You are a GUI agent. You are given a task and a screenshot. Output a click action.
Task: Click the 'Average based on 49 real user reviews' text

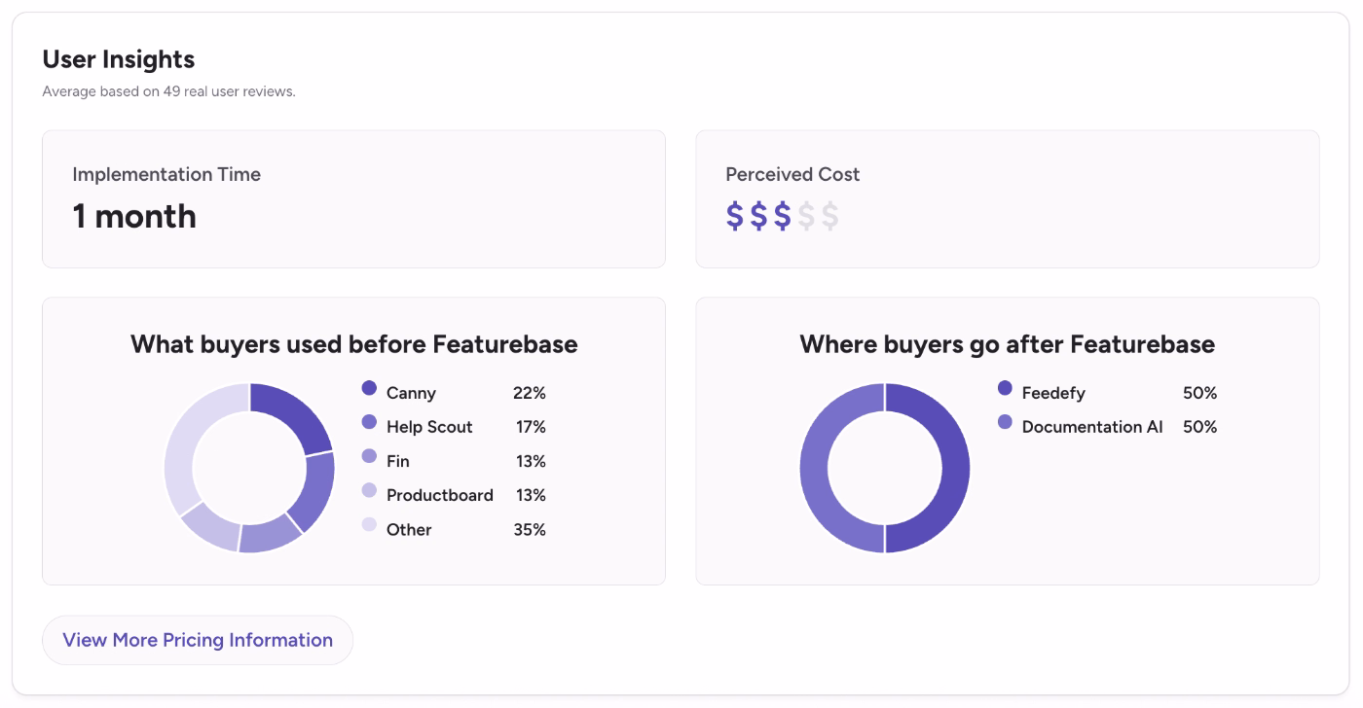168,91
